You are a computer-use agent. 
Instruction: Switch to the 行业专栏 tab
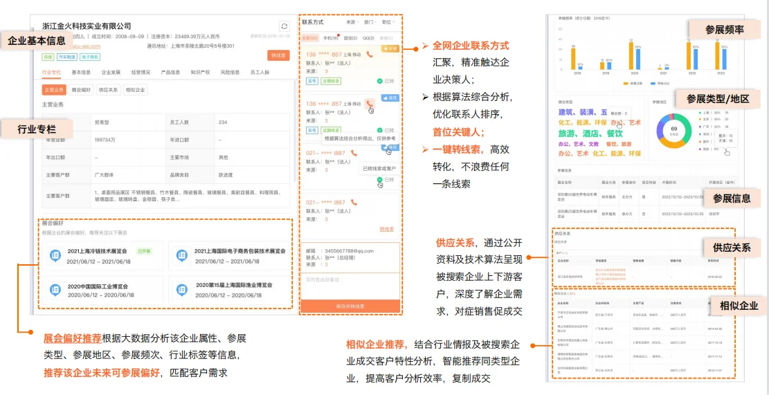tap(51, 72)
